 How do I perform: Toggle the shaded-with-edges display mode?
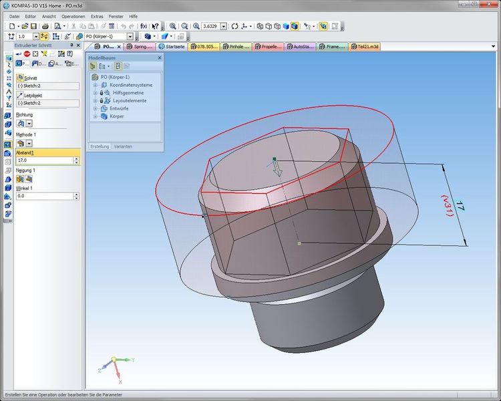point(293,26)
